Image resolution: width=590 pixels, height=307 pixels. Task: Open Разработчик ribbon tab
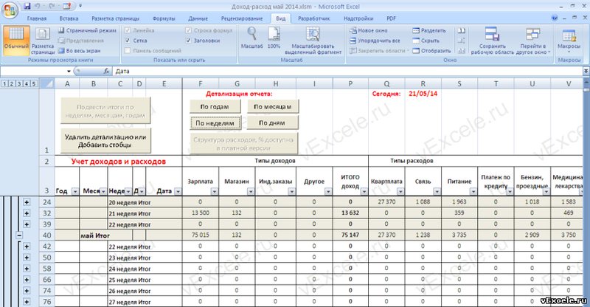click(314, 18)
